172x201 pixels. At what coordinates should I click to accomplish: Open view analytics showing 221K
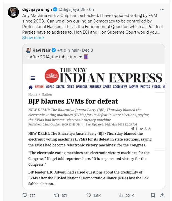122,195
